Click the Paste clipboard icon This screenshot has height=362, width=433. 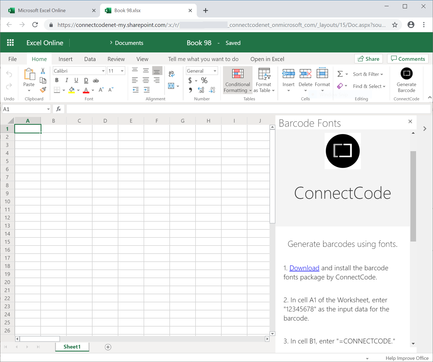point(29,74)
